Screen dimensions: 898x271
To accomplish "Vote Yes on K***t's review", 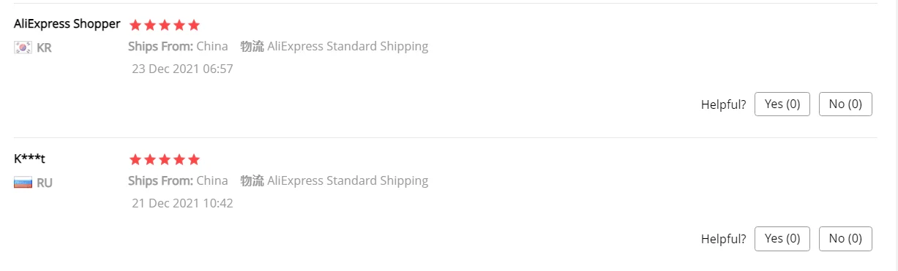I will click(x=782, y=238).
